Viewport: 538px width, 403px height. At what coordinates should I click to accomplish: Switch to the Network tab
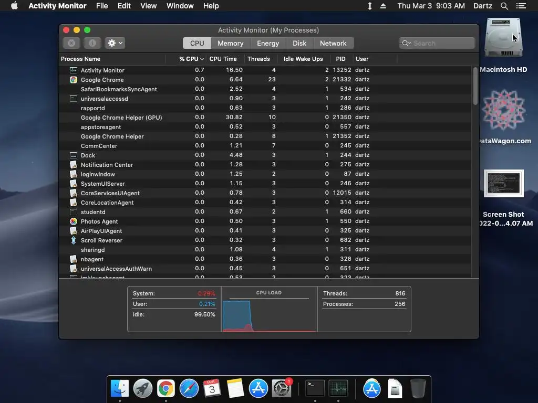tap(333, 43)
